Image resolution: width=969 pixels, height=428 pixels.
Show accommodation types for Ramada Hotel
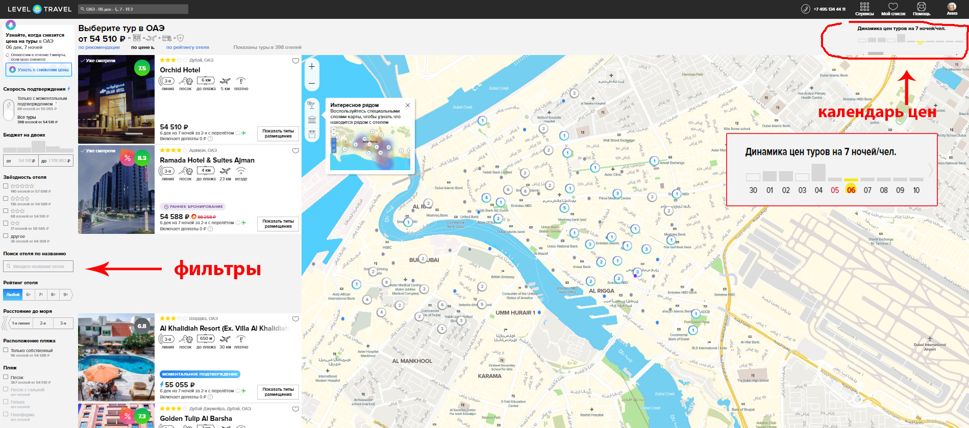pos(278,224)
